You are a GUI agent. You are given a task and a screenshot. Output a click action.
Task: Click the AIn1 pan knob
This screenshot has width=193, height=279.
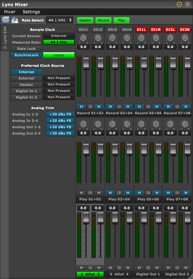click(x=83, y=38)
